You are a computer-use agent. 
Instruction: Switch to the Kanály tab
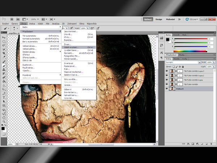coord(177,59)
